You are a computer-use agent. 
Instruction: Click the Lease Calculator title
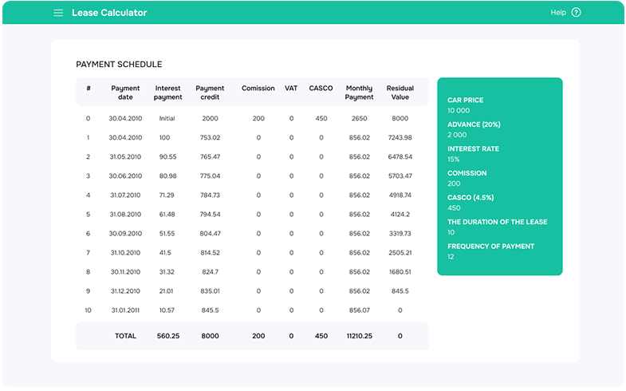coord(109,13)
